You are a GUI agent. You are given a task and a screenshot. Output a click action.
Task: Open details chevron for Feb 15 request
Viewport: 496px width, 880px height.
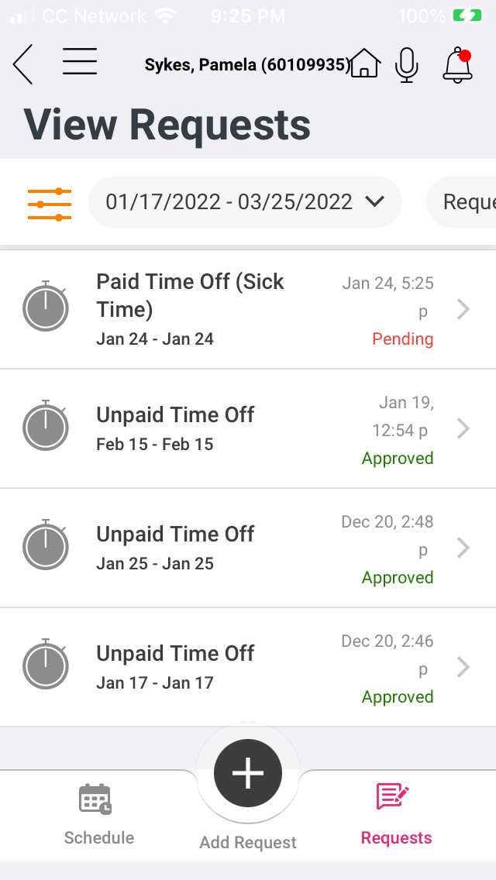point(463,428)
